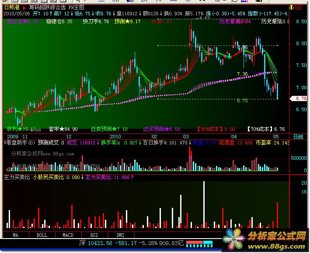
Task: Click the 11 month marker on time axis
Action: point(25,137)
